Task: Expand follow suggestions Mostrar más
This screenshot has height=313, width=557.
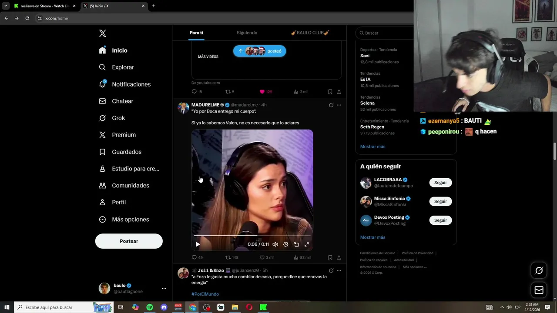Action: (372, 237)
